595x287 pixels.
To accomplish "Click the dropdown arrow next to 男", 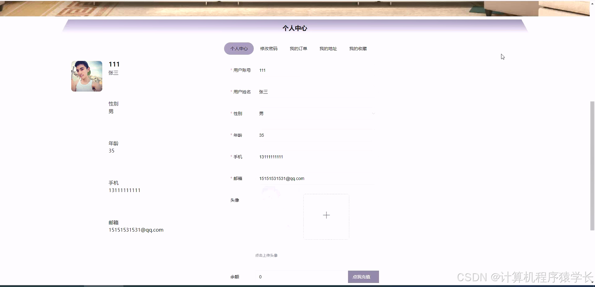I will click(x=373, y=114).
